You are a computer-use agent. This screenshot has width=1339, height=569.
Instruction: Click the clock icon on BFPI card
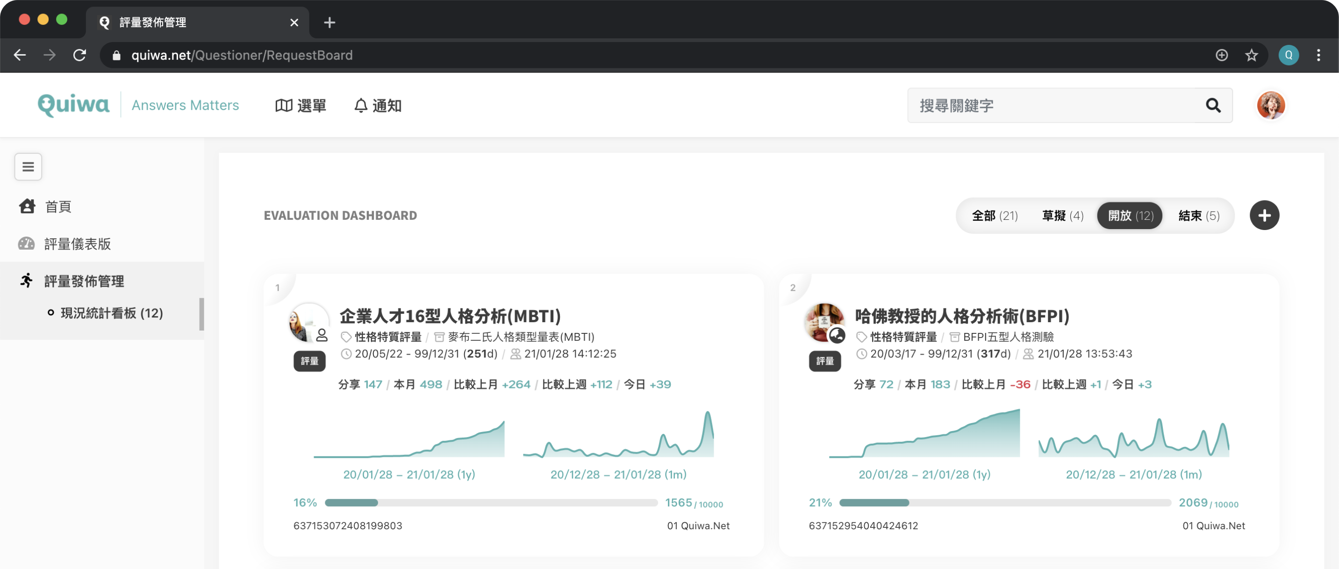(861, 354)
